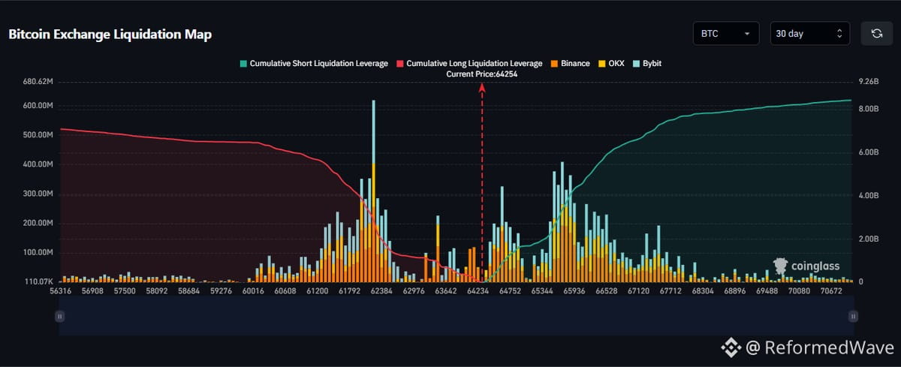This screenshot has width=901, height=367.
Task: Click the tallest liquidation bar near 62384
Action: coord(373,191)
